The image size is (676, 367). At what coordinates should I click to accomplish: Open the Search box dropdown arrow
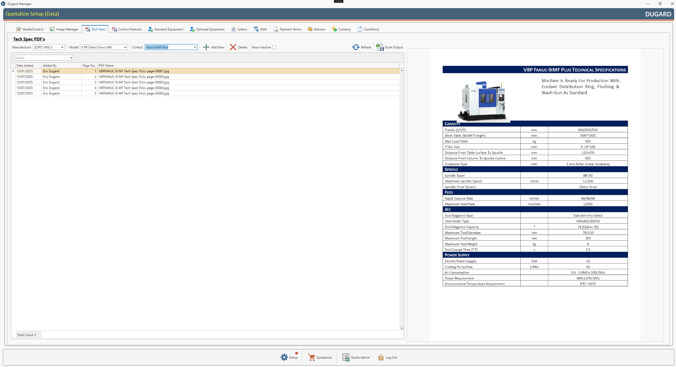click(x=71, y=58)
